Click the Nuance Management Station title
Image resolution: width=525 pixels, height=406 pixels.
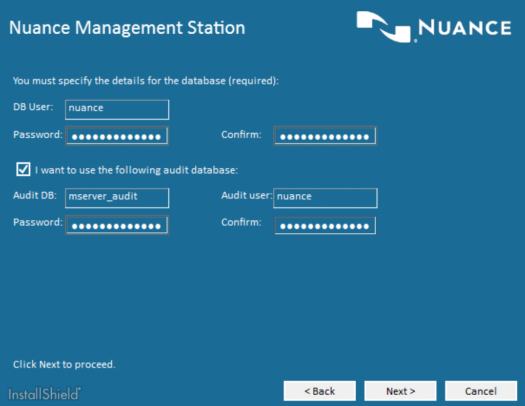pyautogui.click(x=127, y=28)
